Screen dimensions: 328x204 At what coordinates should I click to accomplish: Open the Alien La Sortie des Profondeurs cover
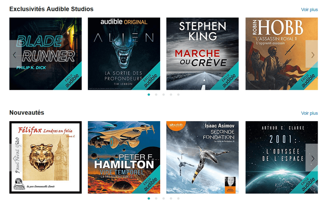(124, 54)
